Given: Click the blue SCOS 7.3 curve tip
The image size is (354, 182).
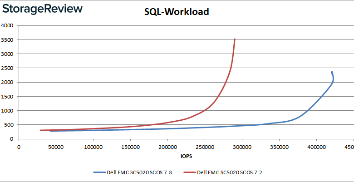Looking at the screenshot, I should (332, 72).
